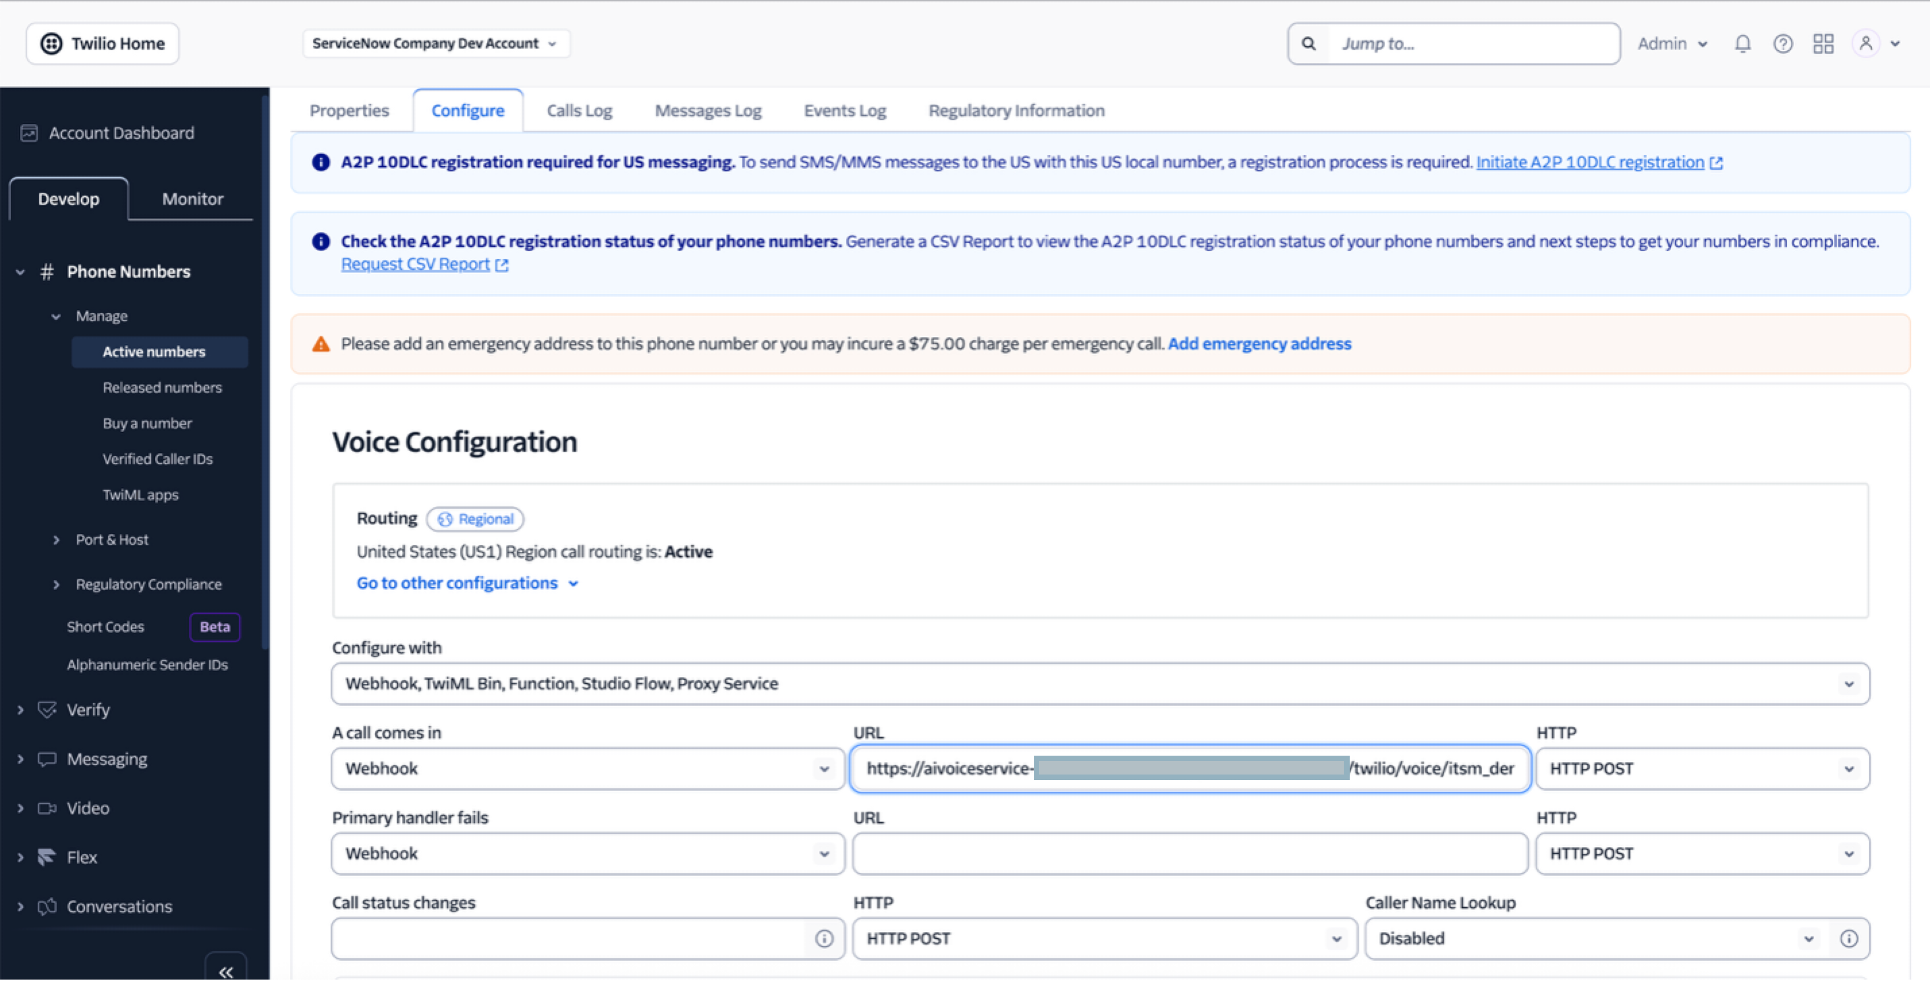
Task: Open the Configure with dropdown
Action: pos(1100,684)
